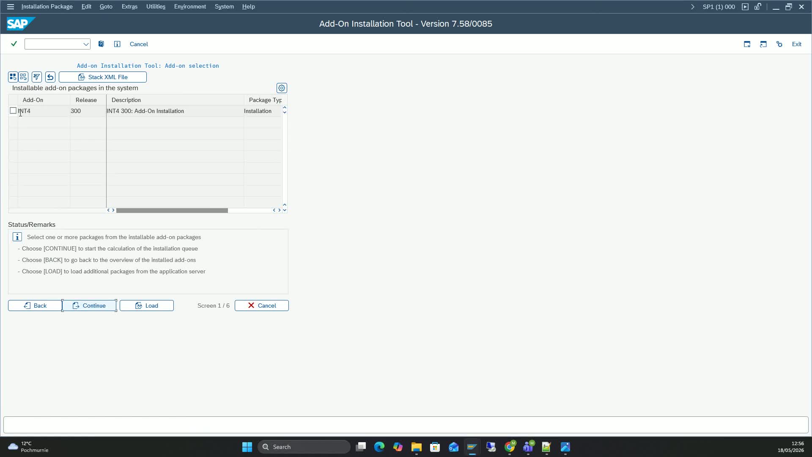
Task: Click the weather widget showing 12°C
Action: click(x=28, y=447)
